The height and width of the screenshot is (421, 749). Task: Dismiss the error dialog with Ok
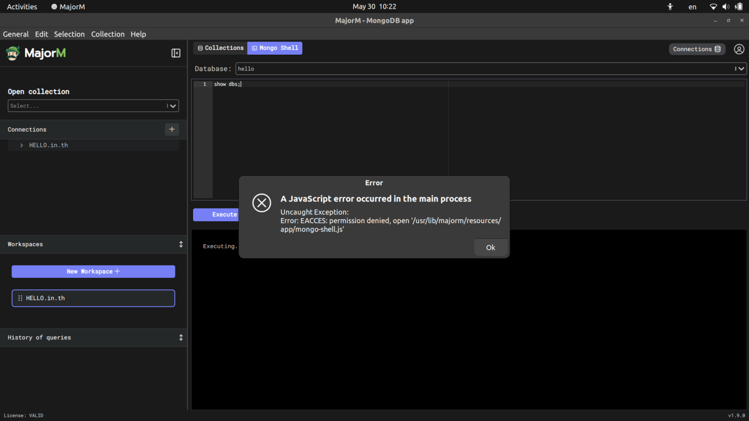tap(490, 248)
